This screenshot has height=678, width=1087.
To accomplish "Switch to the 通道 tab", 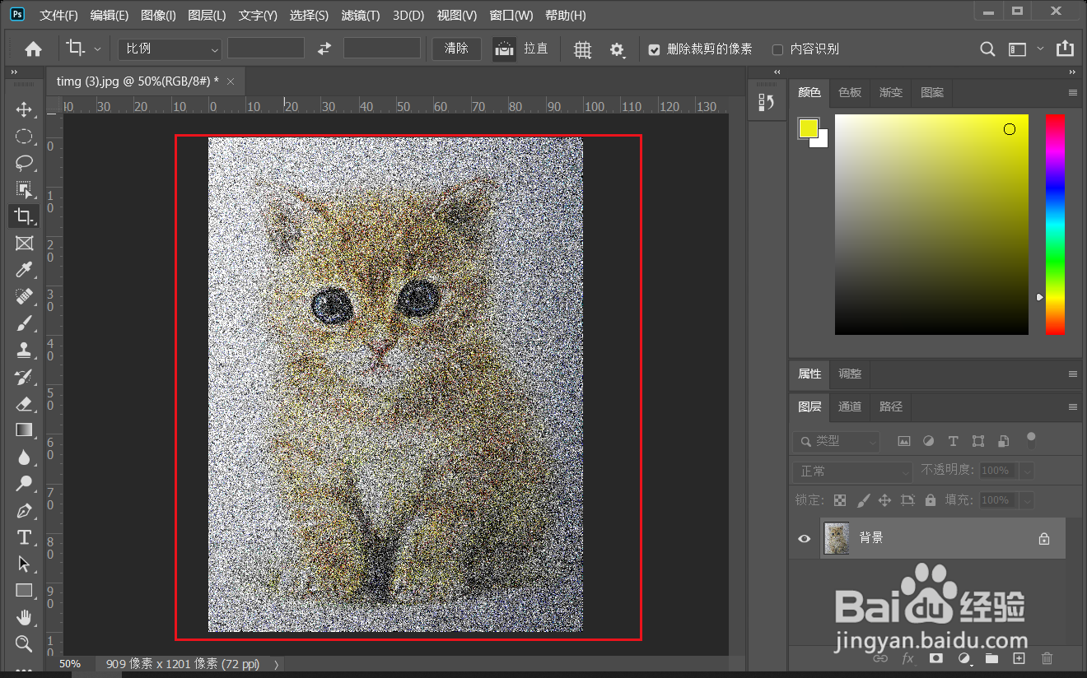I will click(850, 406).
